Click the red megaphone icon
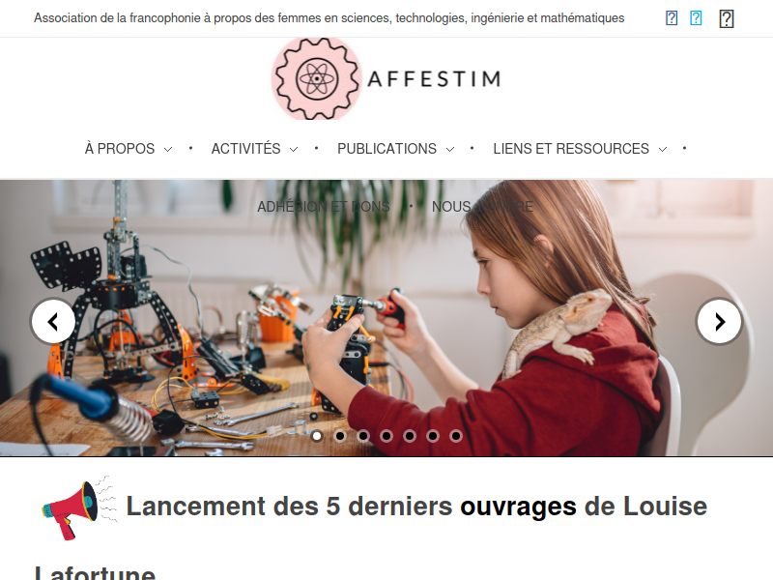Image resolution: width=773 pixels, height=580 pixels. coord(79,508)
